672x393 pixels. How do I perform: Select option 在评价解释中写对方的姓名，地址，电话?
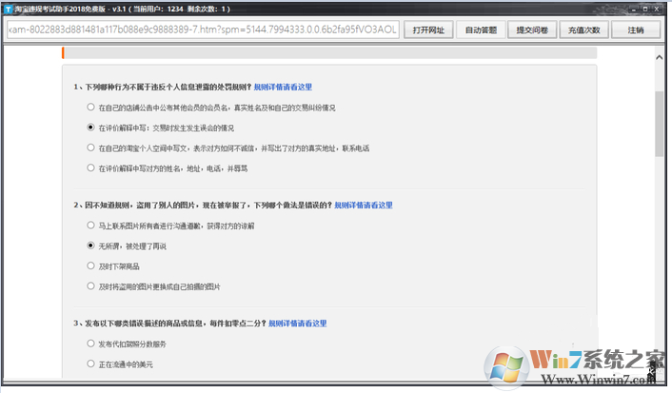pos(90,168)
